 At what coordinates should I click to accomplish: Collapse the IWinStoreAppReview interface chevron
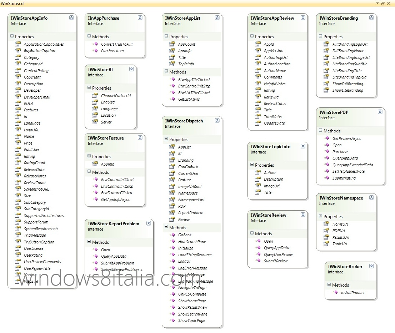tap(303, 17)
